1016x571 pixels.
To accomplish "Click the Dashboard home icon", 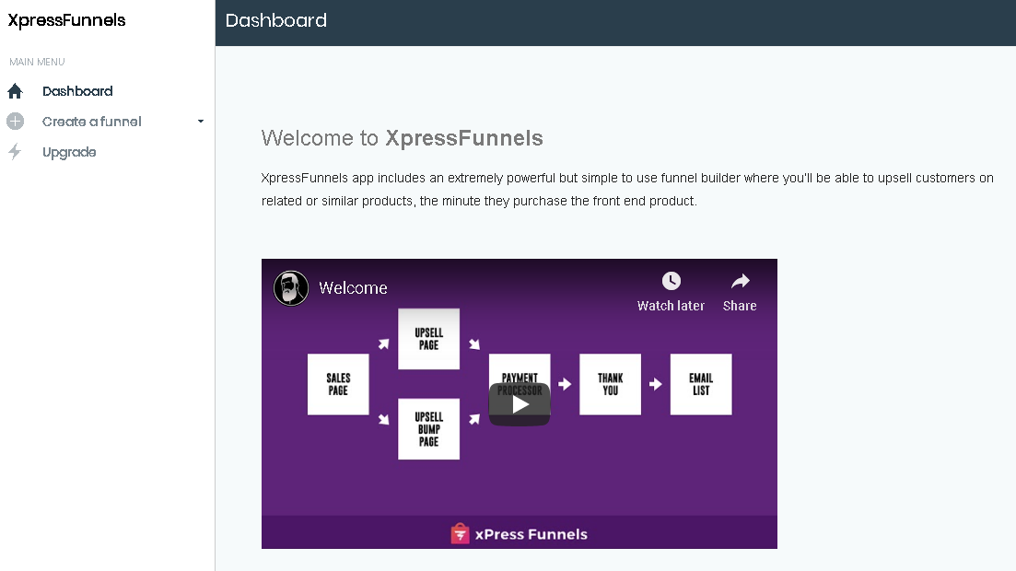I will click(x=15, y=91).
